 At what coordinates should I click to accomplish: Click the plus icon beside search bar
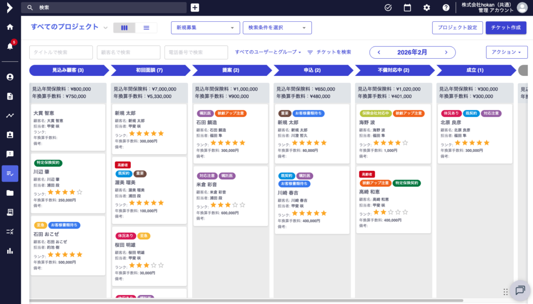[x=195, y=7]
